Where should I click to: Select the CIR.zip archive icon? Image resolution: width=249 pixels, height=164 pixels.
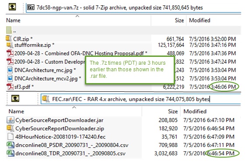pyautogui.click(x=9, y=38)
